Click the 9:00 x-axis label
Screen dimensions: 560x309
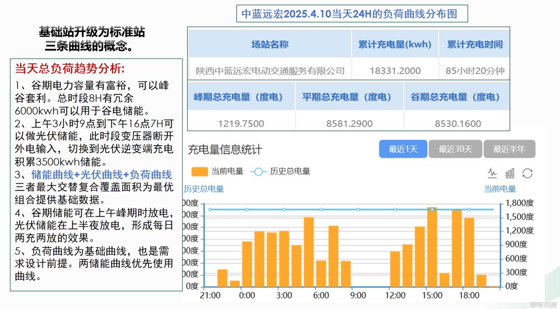point(358,296)
